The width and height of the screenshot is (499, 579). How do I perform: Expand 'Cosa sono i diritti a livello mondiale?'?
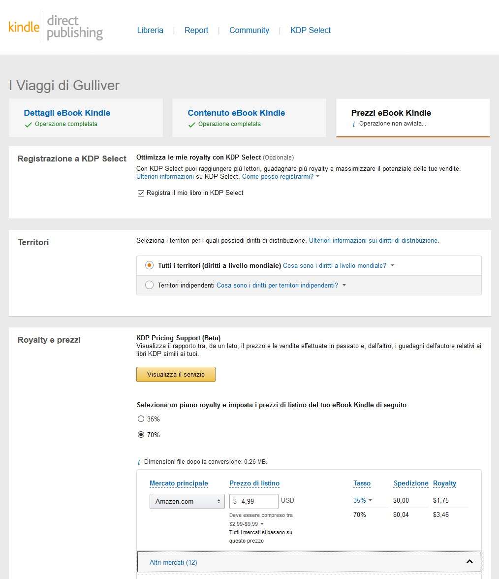[392, 266]
